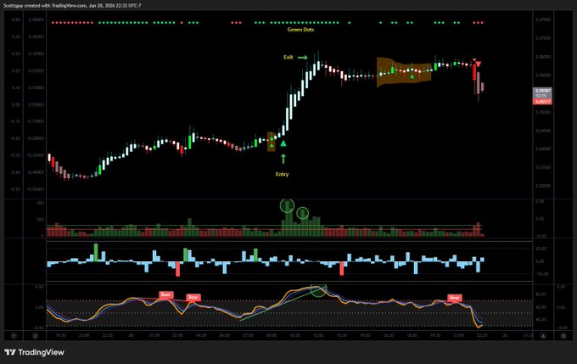The image size is (577, 364).
Task: Click the 40.00 oscillator scale value
Action: point(541,320)
